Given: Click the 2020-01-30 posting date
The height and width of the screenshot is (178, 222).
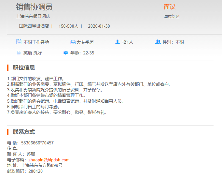Looking at the screenshot, I should point(99,26).
